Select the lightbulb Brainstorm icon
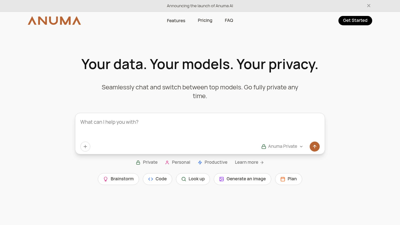Screen dimensions: 400x225 click(x=106, y=179)
